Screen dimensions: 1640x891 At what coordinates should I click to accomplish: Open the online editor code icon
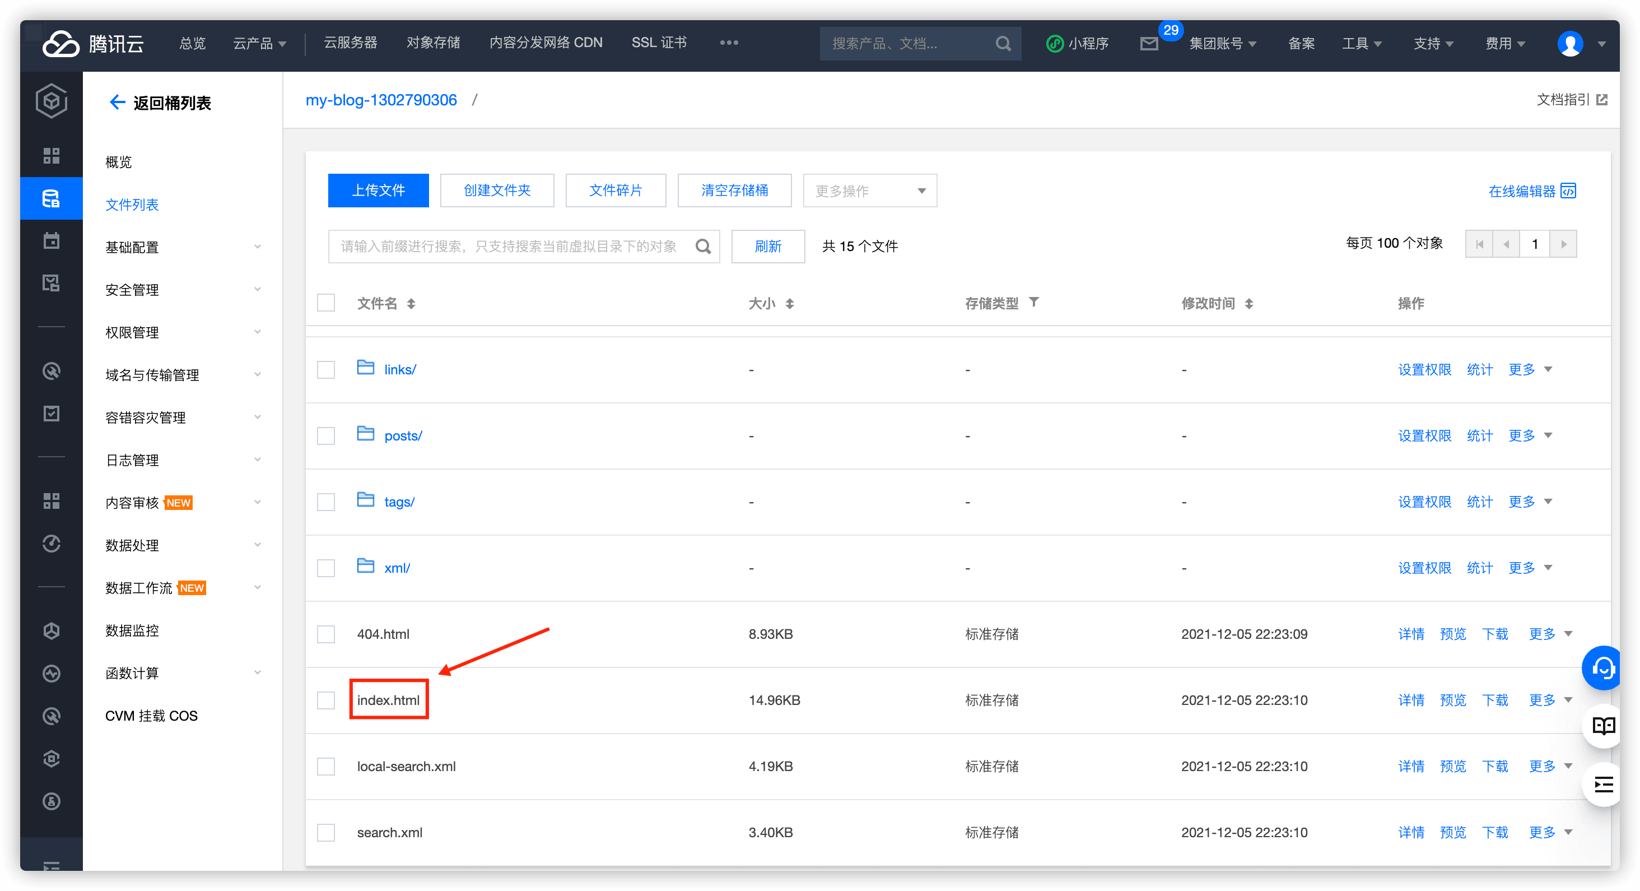click(1569, 191)
